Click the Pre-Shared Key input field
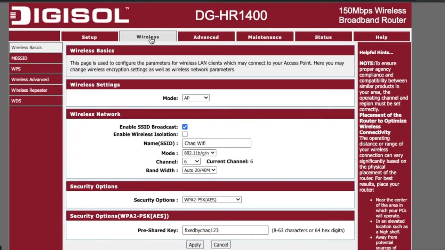Screen dimensions: 445x250 click(225, 230)
